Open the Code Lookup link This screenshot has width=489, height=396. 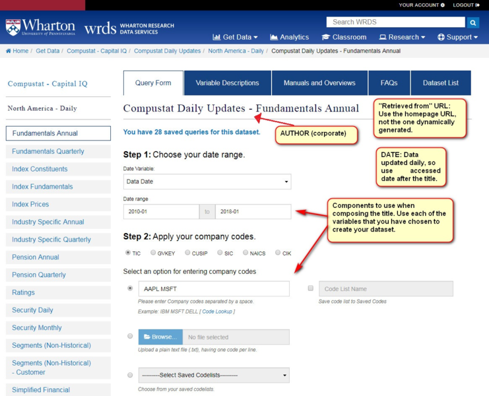pos(217,312)
